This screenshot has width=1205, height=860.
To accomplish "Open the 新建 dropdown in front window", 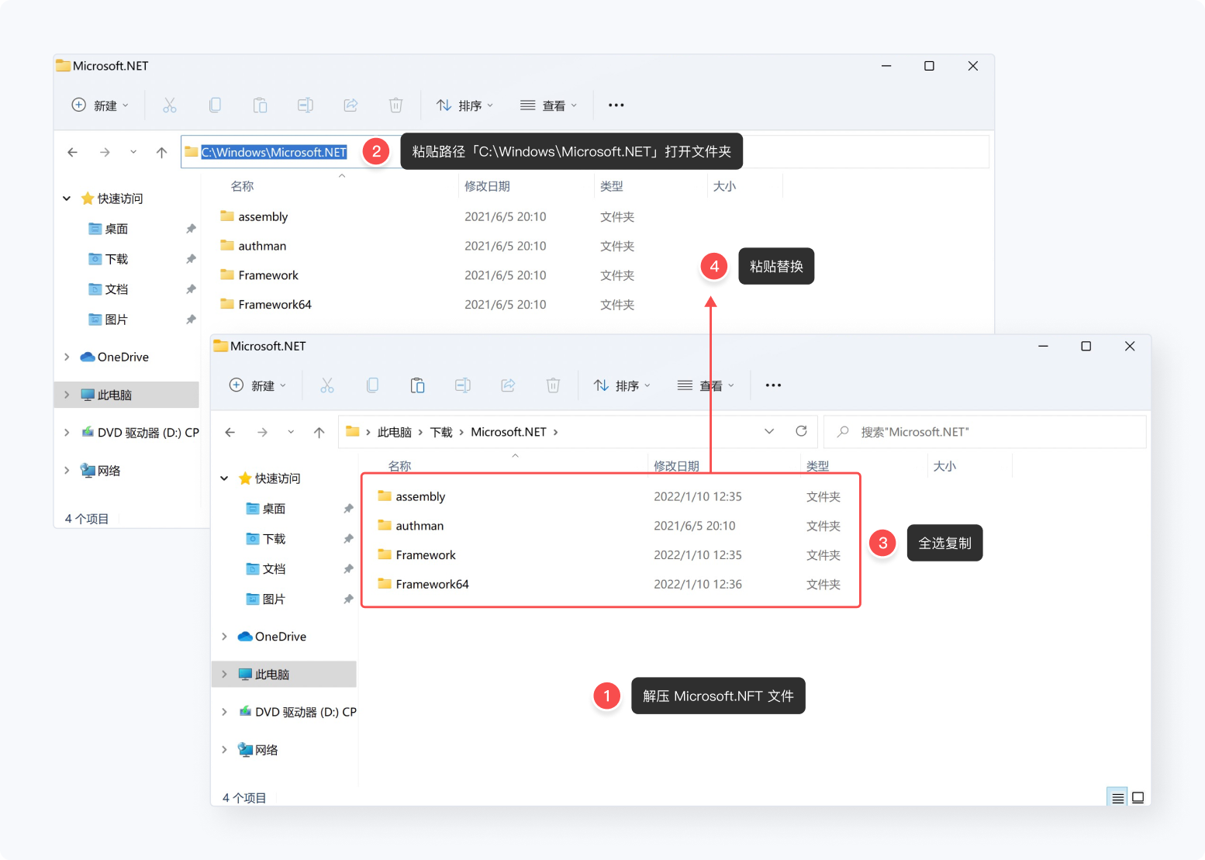I will 258,385.
